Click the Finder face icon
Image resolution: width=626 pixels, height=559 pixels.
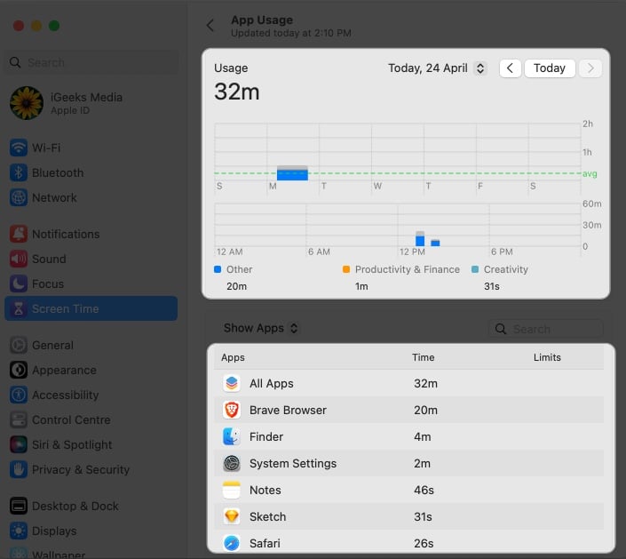coord(232,436)
